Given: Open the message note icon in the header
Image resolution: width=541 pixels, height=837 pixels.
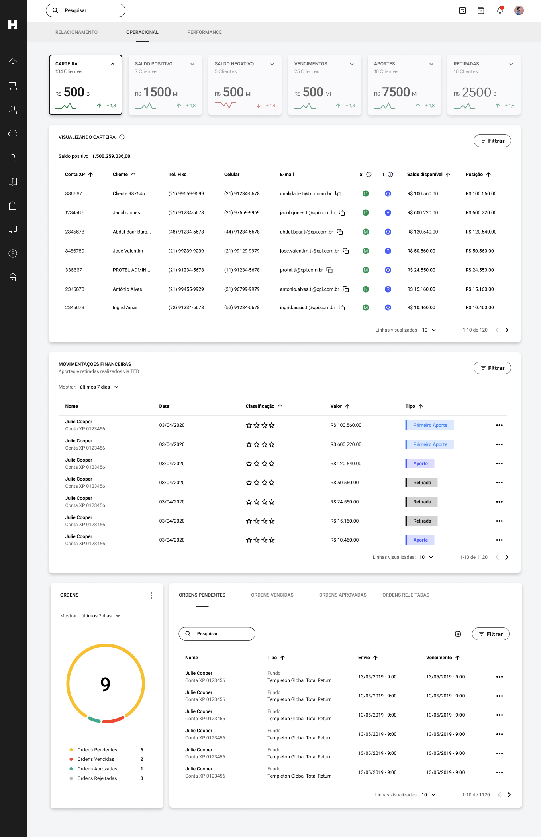Looking at the screenshot, I should (463, 10).
